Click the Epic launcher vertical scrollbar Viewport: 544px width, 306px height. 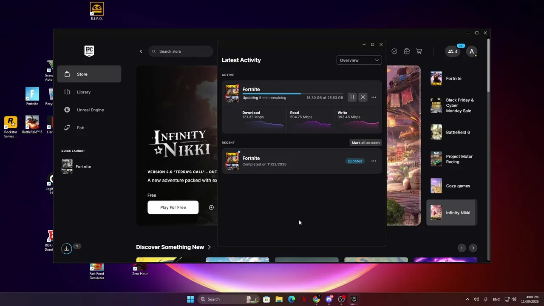(488, 65)
